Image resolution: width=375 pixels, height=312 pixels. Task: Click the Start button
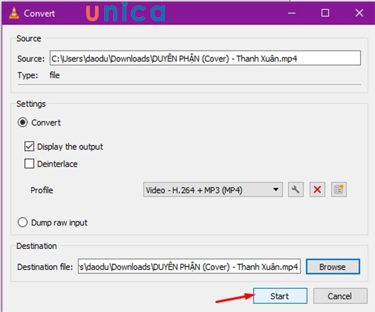click(x=280, y=296)
